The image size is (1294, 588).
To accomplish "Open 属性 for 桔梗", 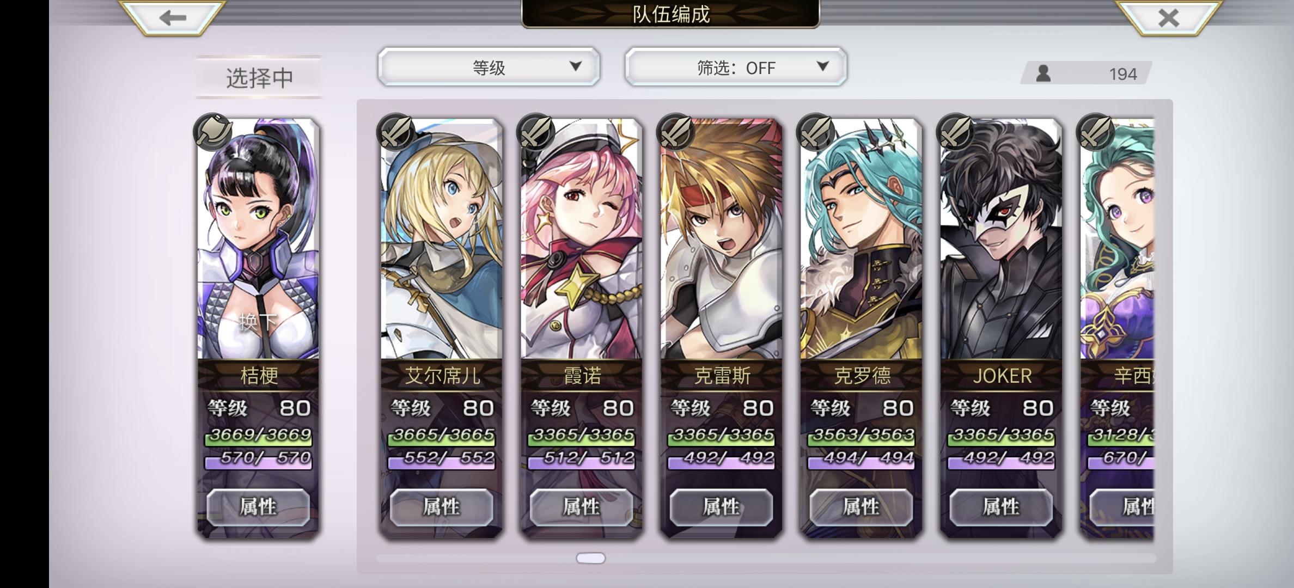I will (x=258, y=507).
